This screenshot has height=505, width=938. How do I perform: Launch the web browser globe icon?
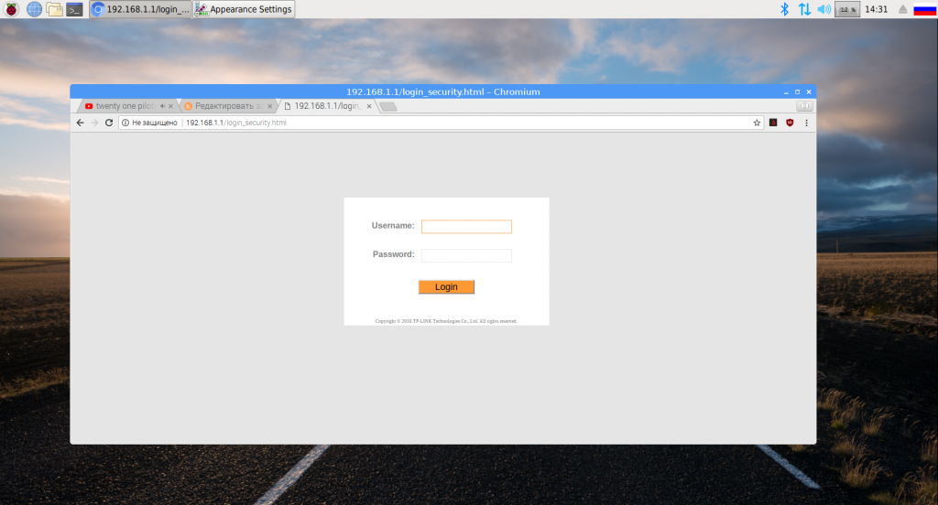point(34,9)
